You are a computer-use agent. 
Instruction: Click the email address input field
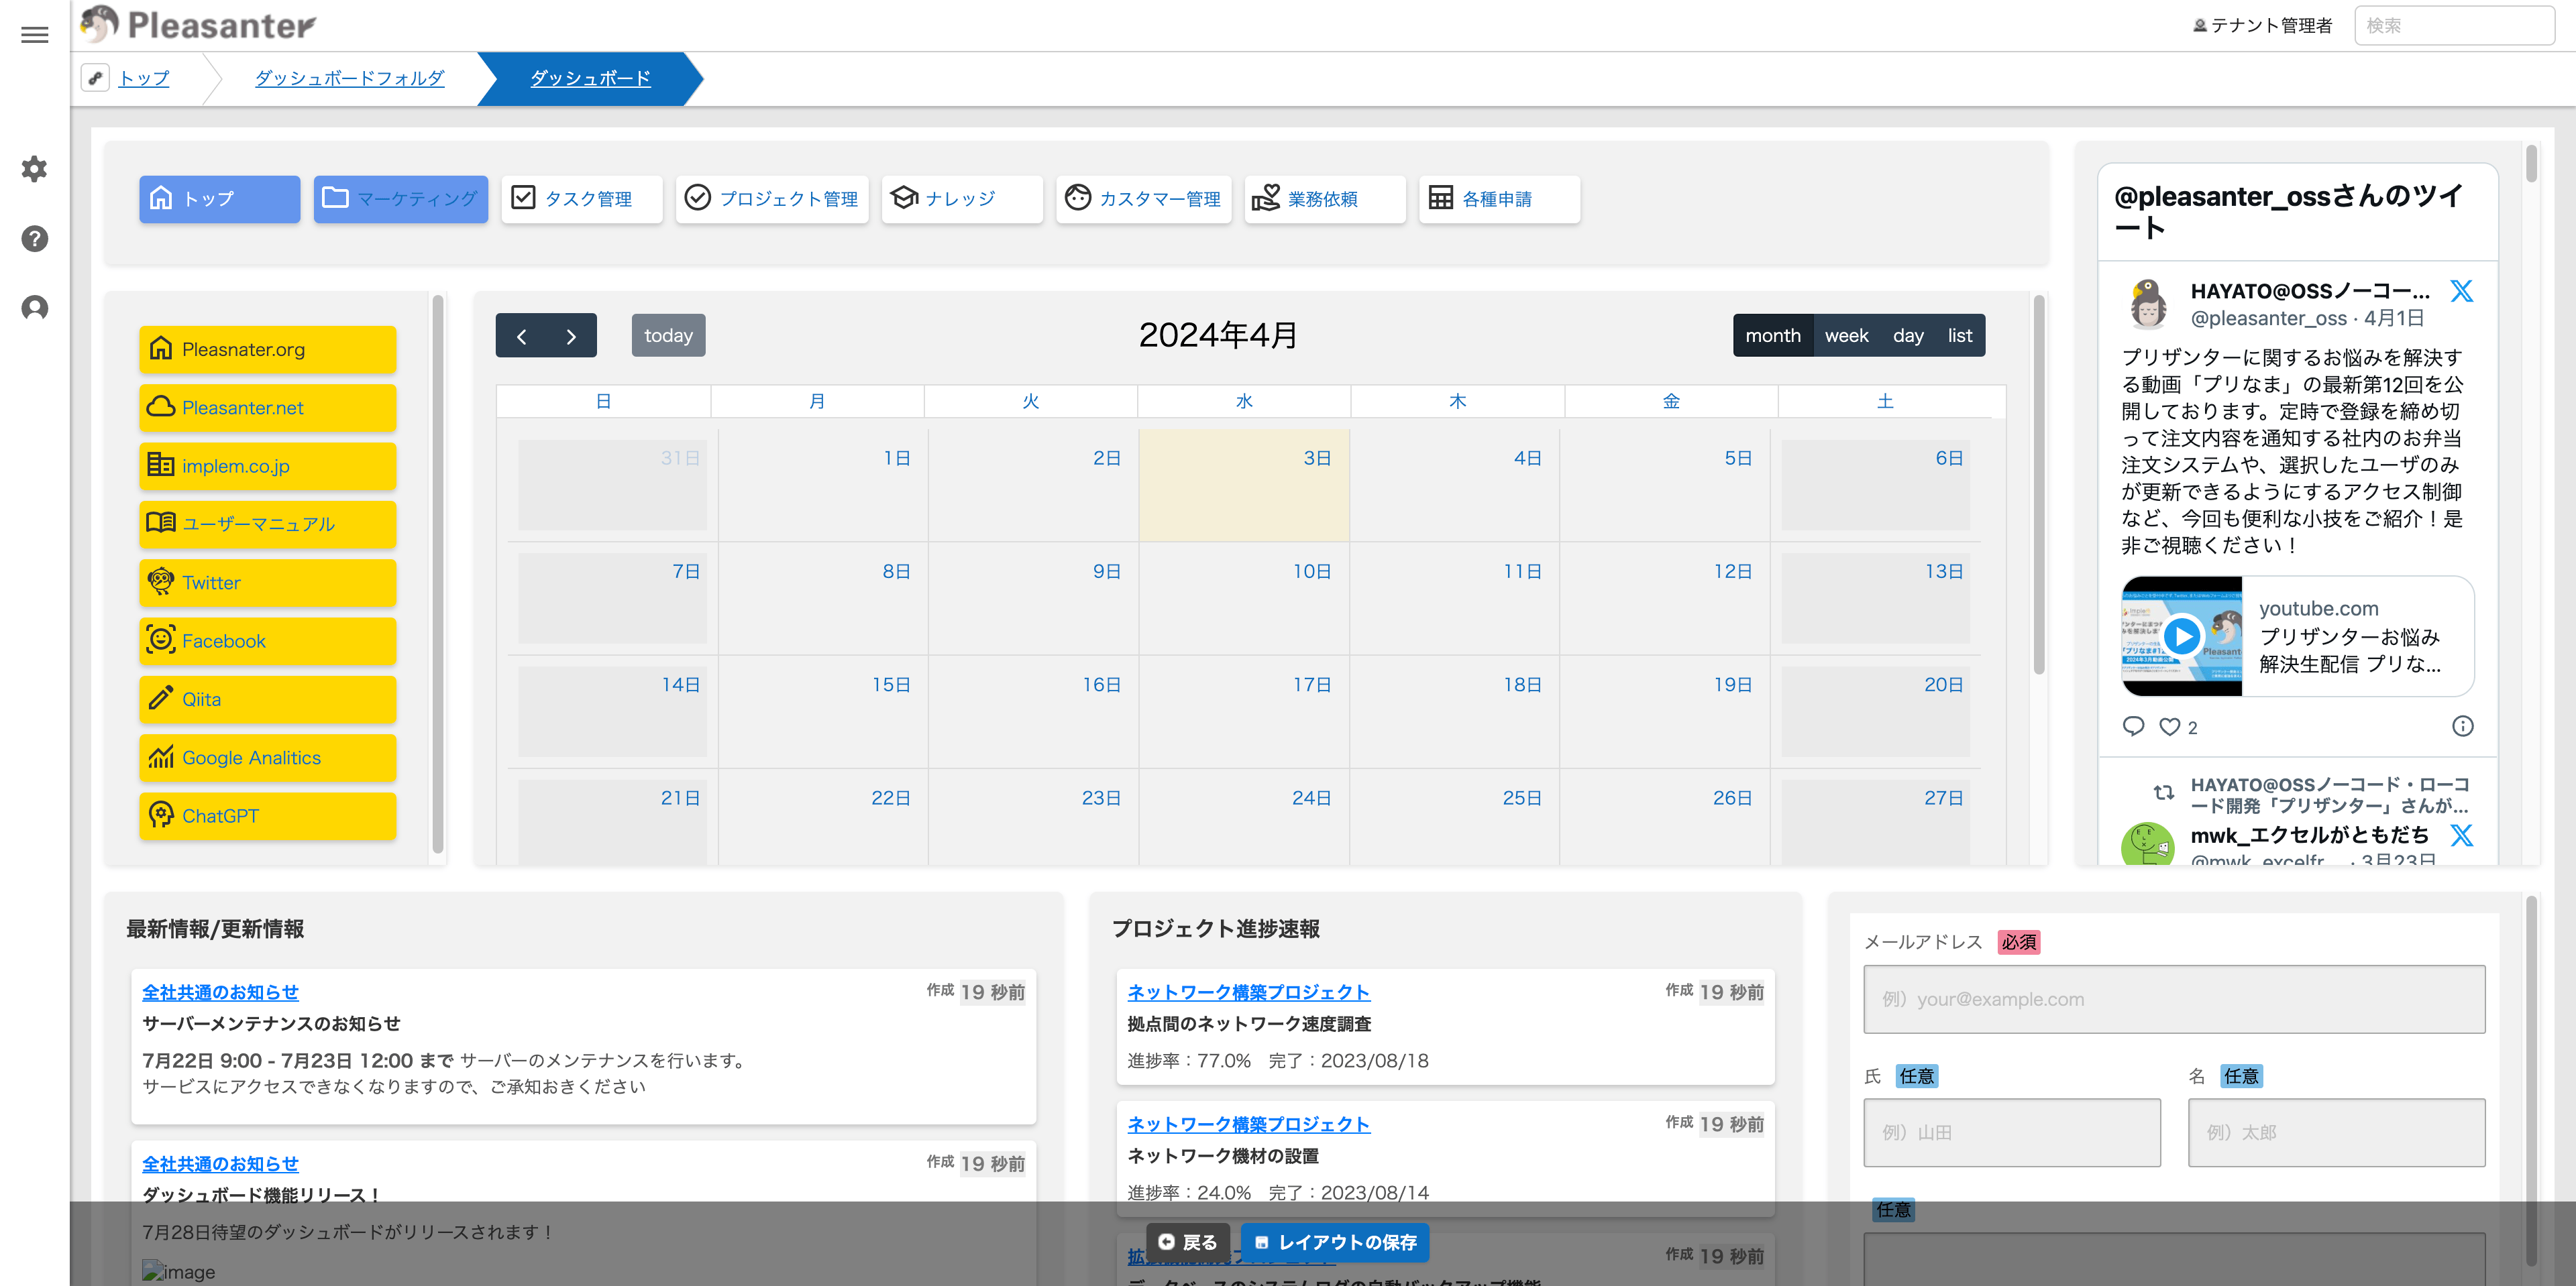pos(2174,999)
